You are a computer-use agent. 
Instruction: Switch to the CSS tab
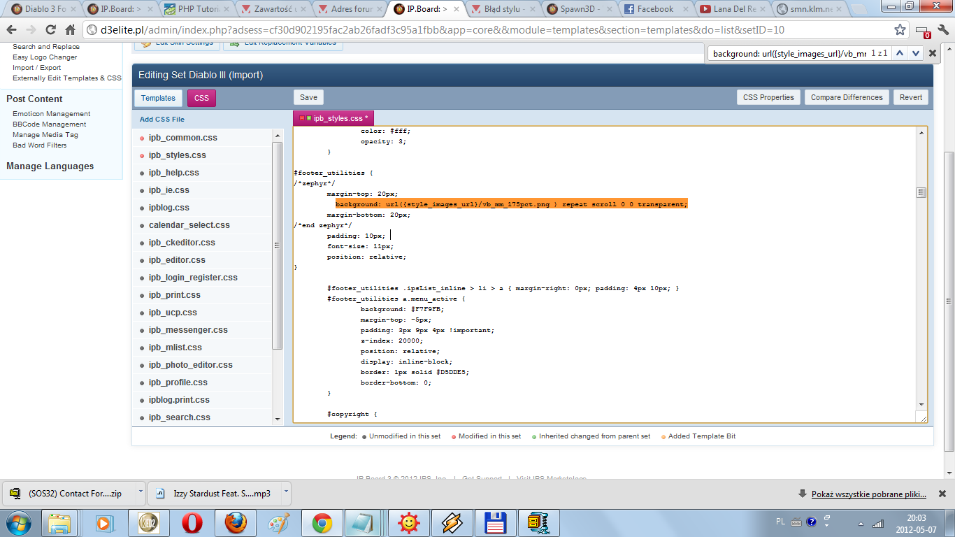[201, 98]
